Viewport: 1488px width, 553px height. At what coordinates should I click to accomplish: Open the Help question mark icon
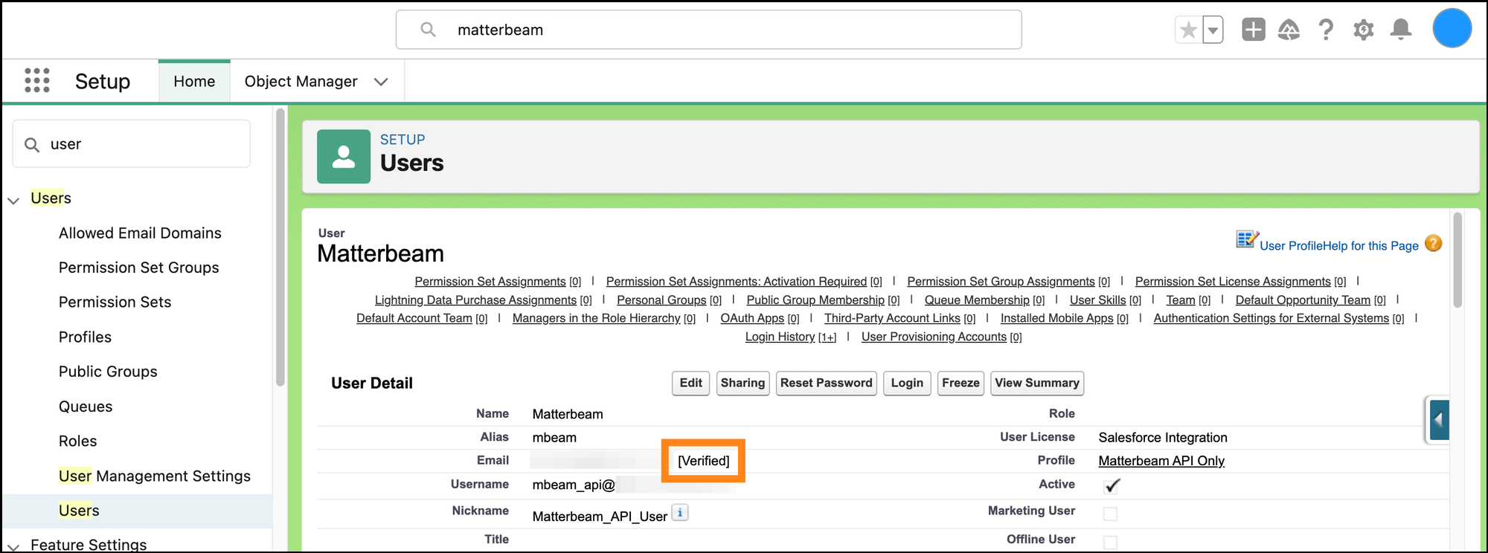click(x=1326, y=30)
